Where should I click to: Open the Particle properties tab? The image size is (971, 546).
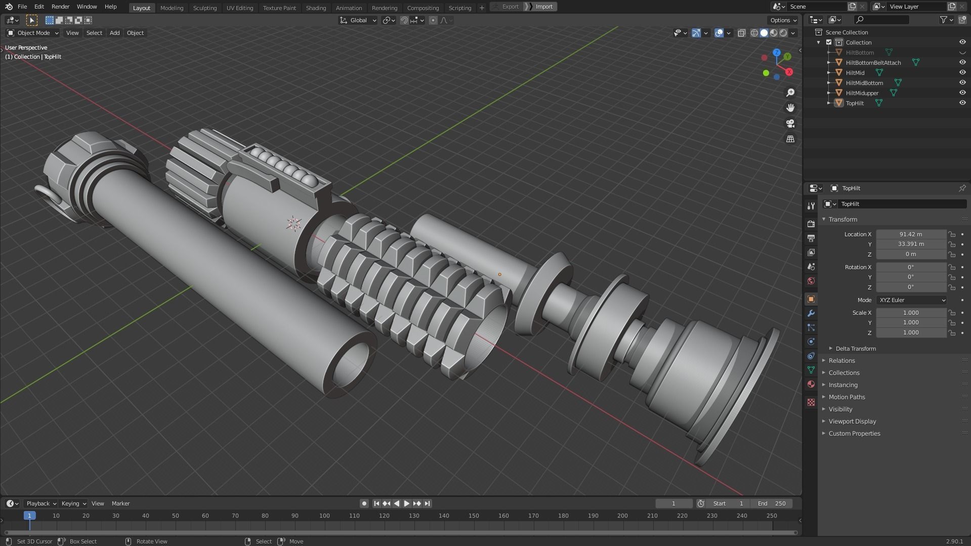(x=811, y=327)
